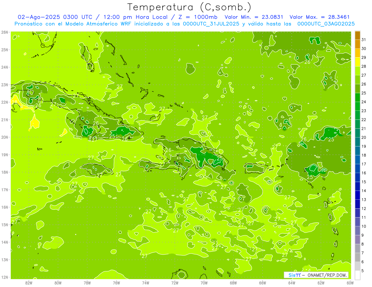Pick the teal swatch between 19 and 20
The height and width of the screenshot is (287, 372).
click(x=357, y=142)
